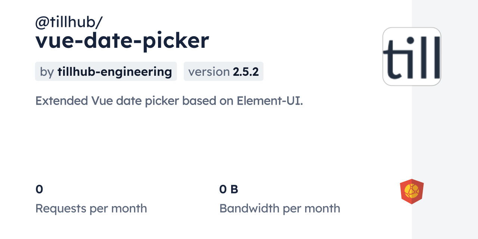Click the word "version" in the badge
Screen dimensions: 478x239
pyautogui.click(x=209, y=71)
